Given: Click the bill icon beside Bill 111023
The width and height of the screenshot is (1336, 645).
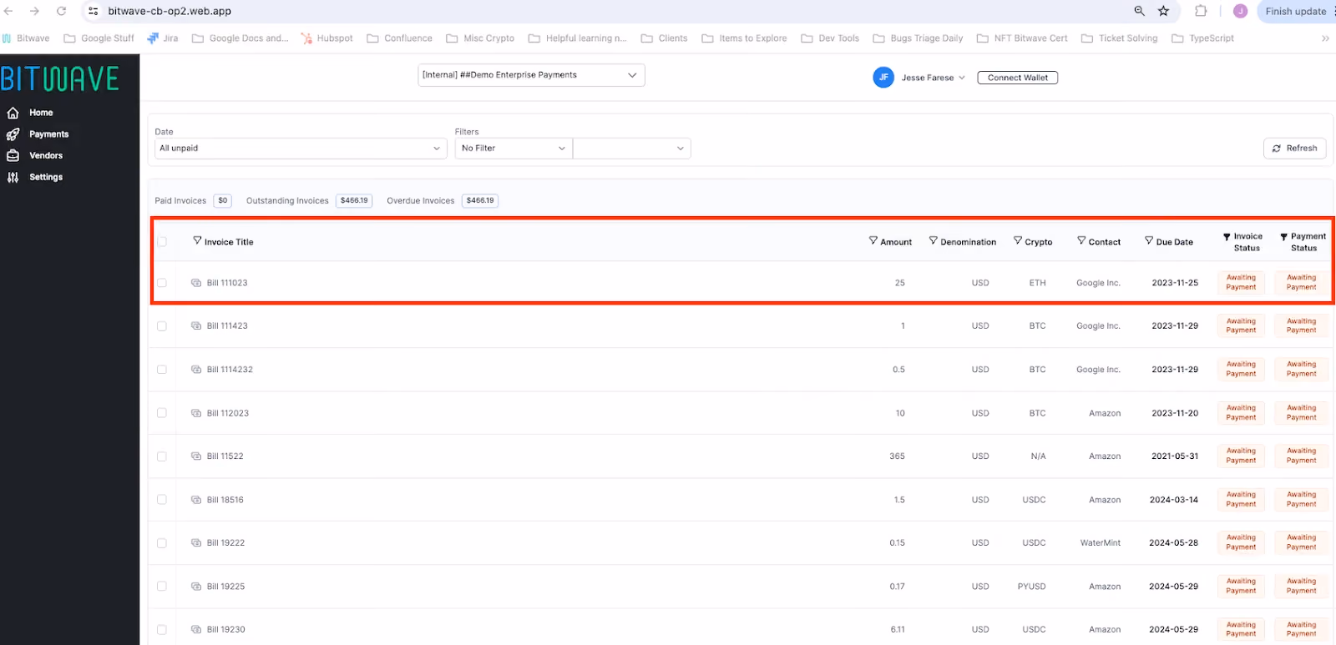Looking at the screenshot, I should coord(196,283).
